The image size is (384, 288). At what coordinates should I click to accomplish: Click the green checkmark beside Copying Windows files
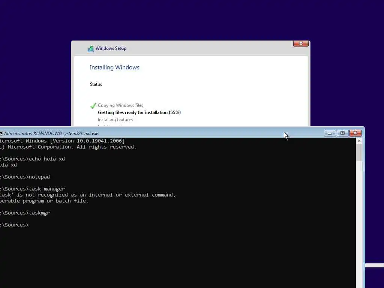tap(93, 106)
